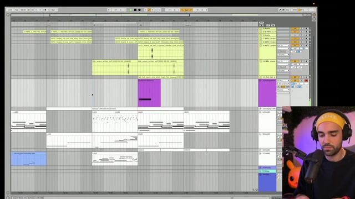The width and height of the screenshot is (355, 199).
Task: Toggle the Punch-In switch left of Loop
Action: [182, 10]
